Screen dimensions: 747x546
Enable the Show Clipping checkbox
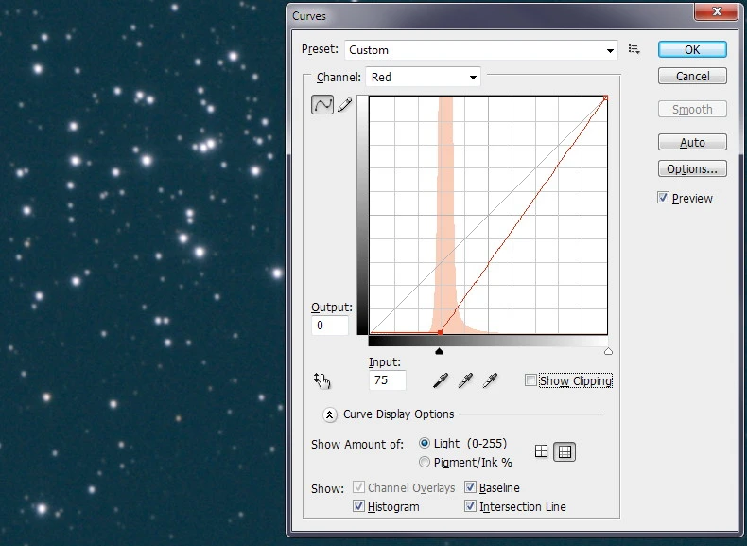(x=531, y=380)
